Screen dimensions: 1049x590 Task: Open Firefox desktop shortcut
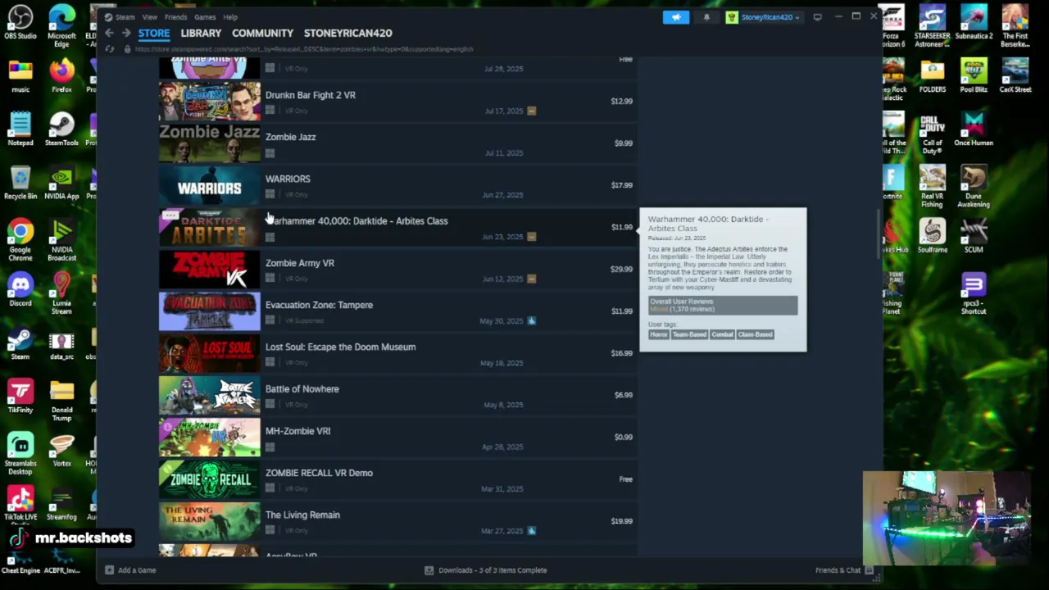[x=61, y=76]
